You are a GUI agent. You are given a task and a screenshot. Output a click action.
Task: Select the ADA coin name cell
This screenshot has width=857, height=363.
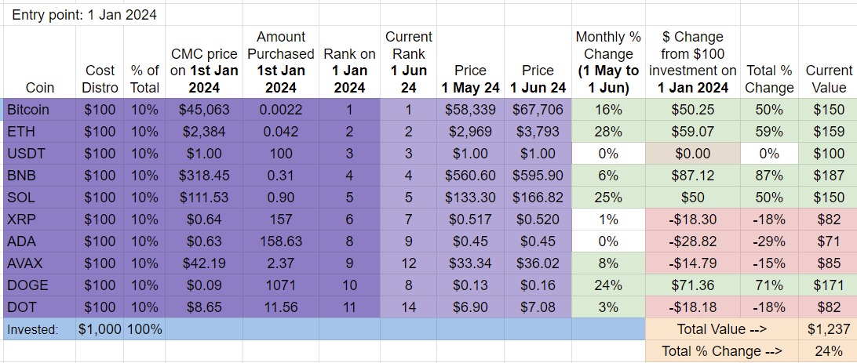(x=40, y=241)
